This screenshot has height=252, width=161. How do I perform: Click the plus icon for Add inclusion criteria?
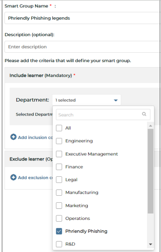point(14,137)
